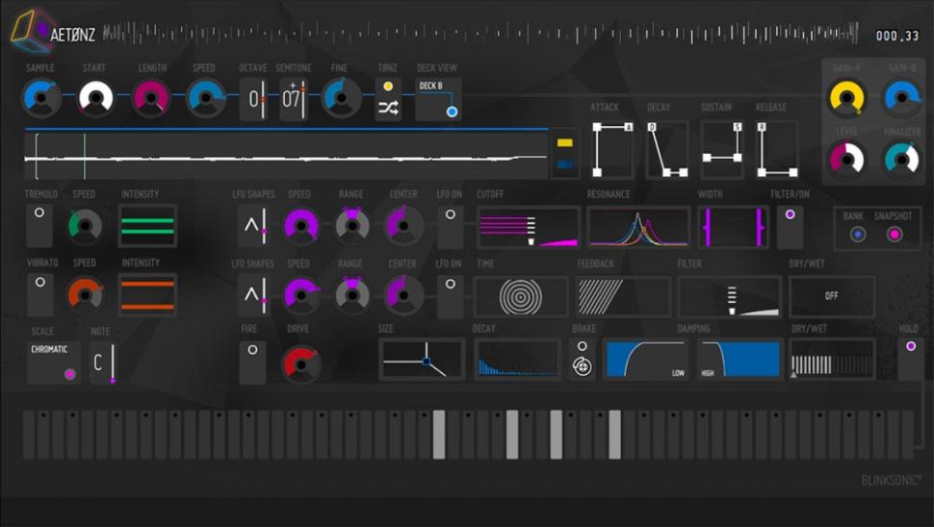
Task: Adjust the reverb DRY/WET bars
Action: coord(832,360)
